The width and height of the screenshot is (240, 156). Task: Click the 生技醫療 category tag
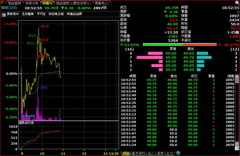click(x=28, y=14)
